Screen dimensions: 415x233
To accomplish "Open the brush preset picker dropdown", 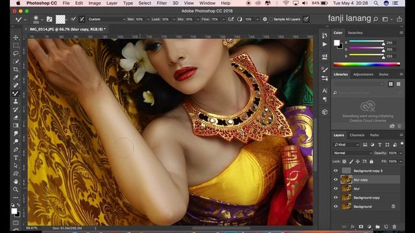I will 42,19.
